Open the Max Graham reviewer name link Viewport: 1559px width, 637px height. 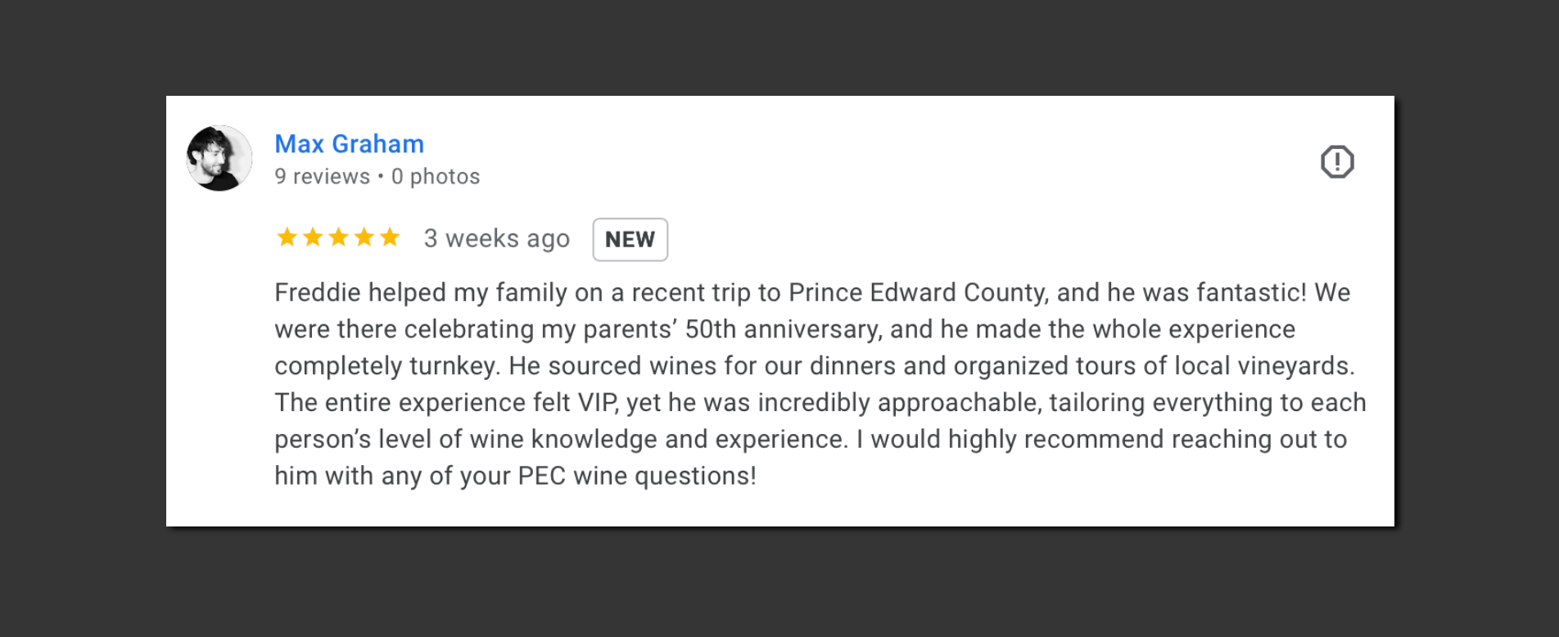point(349,144)
